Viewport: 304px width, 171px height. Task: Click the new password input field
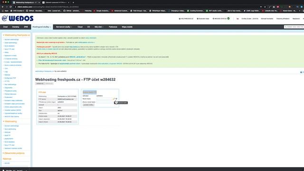tap(104, 99)
